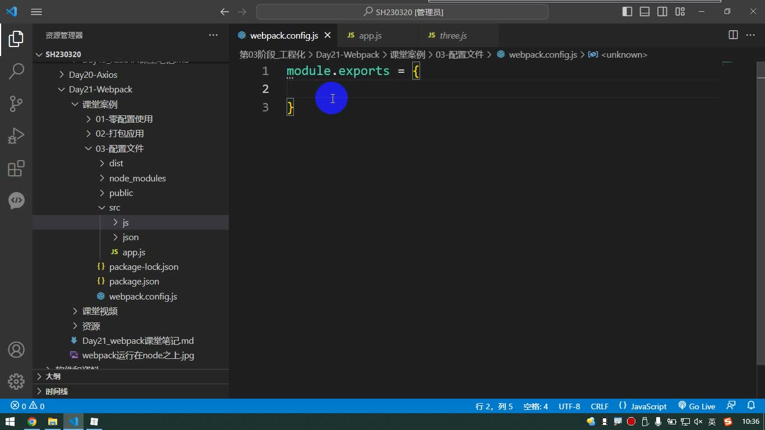Open the Accounts icon in activity bar
Screen dimensions: 765x430
16,350
